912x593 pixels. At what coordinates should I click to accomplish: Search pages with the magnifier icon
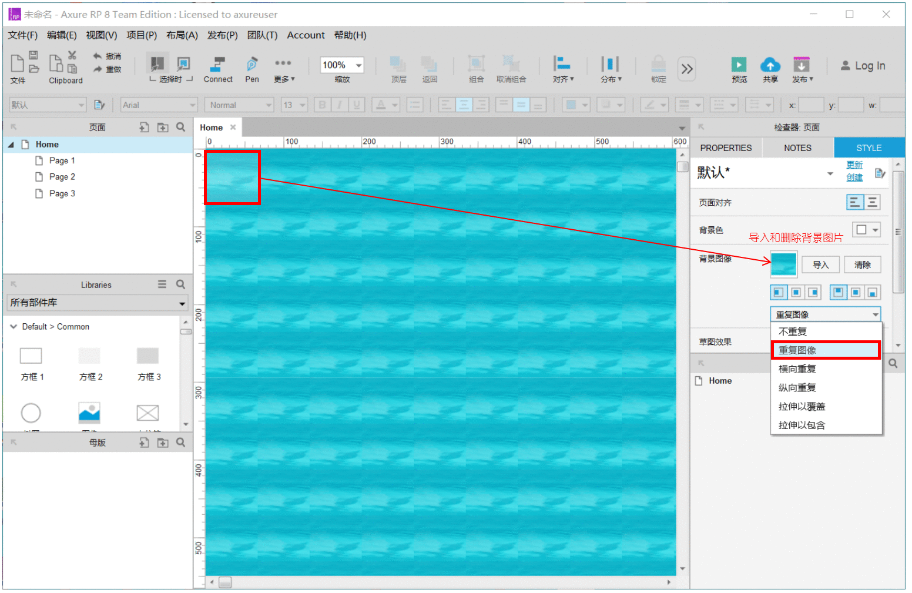[180, 127]
